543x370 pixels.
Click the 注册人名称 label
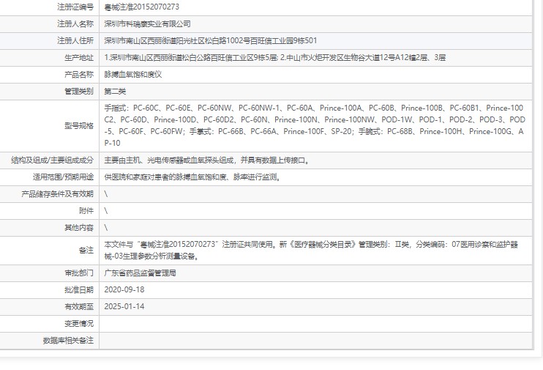(x=75, y=24)
